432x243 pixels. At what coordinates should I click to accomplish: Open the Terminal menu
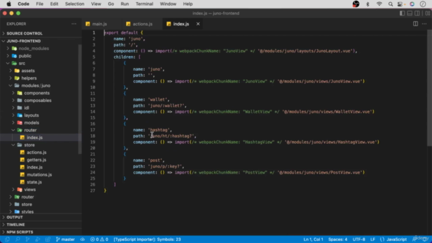click(x=144, y=4)
